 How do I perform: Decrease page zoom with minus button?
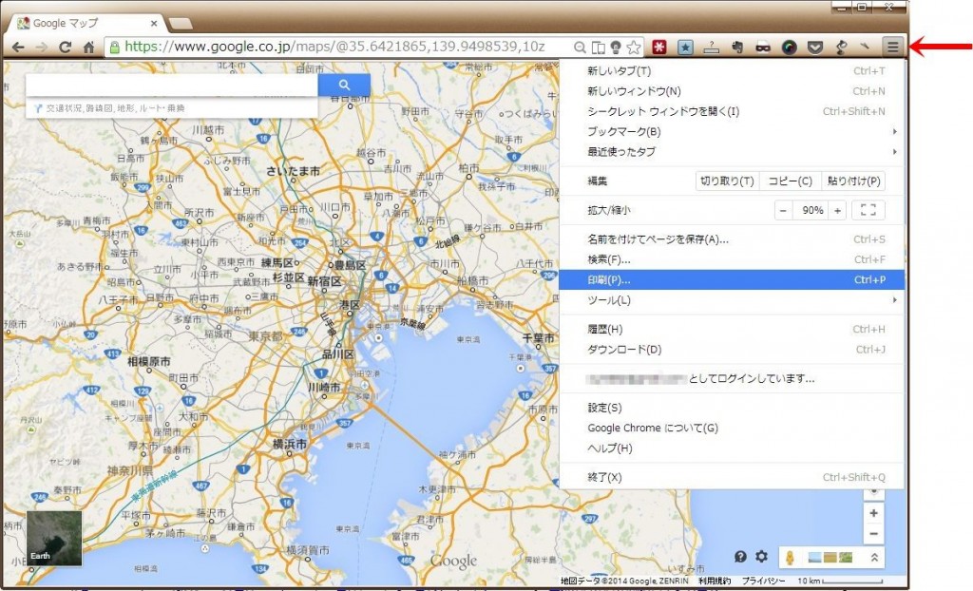coord(784,210)
